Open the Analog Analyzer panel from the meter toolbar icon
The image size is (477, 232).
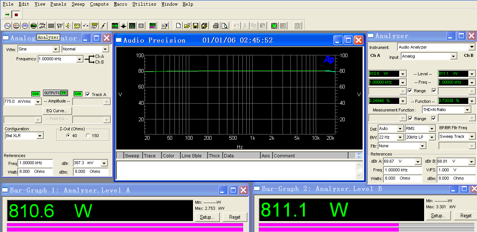(16, 26)
